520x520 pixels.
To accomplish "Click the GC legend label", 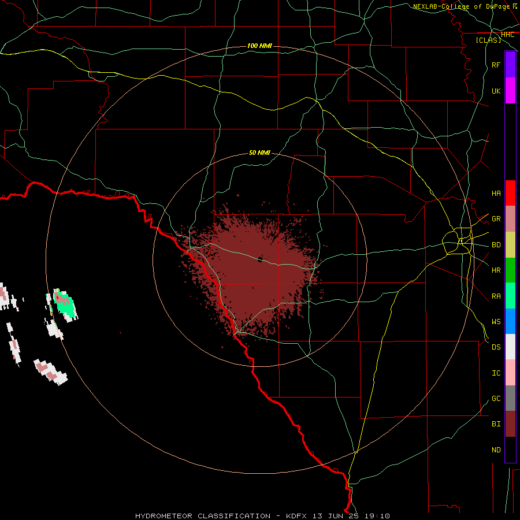I will [496, 399].
